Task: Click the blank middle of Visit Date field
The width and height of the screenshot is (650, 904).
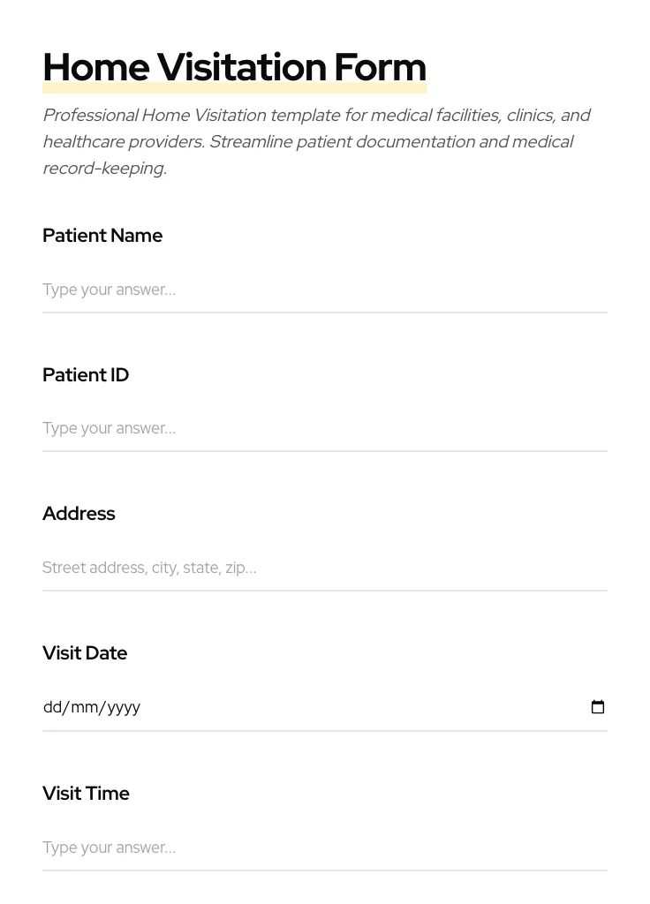Action: 353,707
